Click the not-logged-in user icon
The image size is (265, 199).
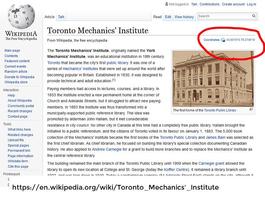pyautogui.click(x=167, y=4)
